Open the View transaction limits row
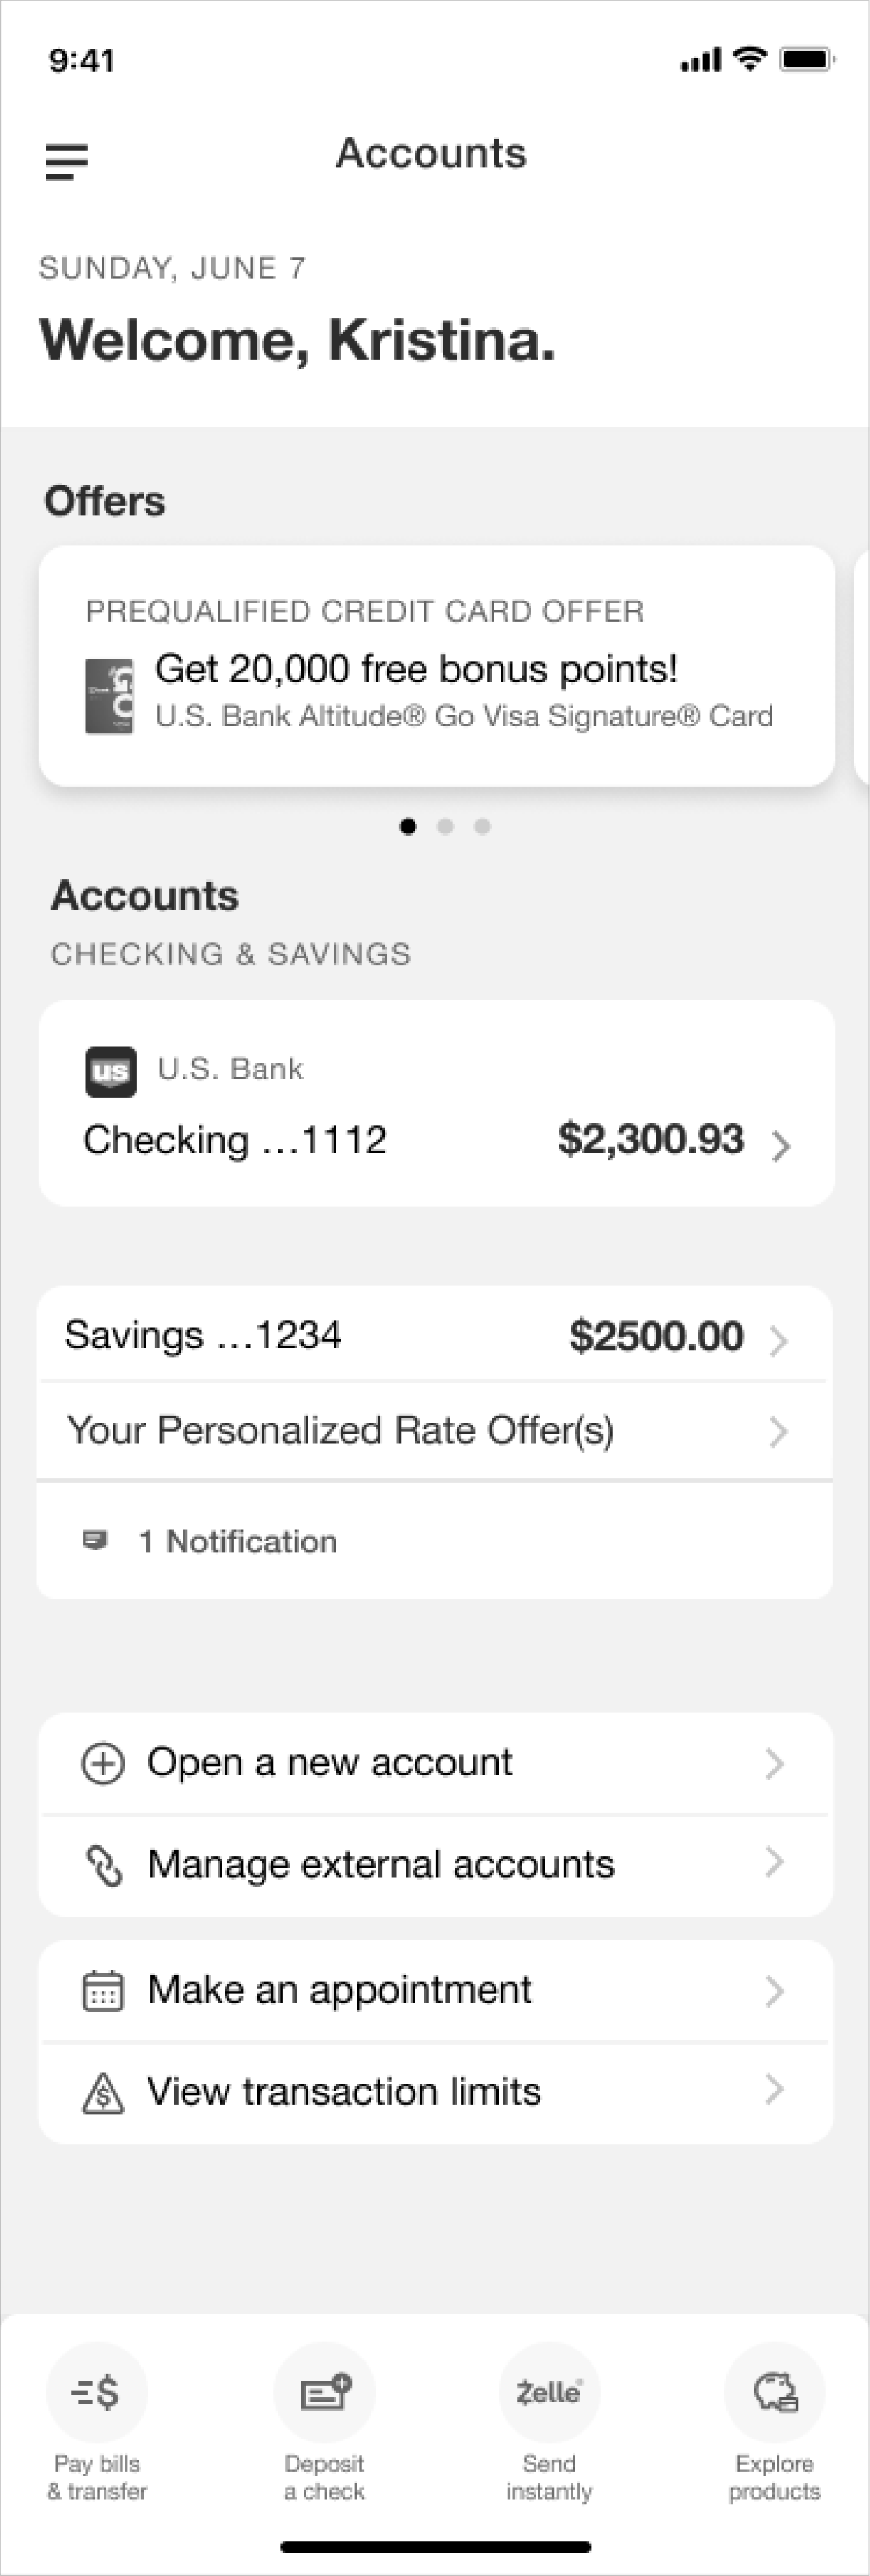Viewport: 870px width, 2576px height. [x=435, y=2093]
